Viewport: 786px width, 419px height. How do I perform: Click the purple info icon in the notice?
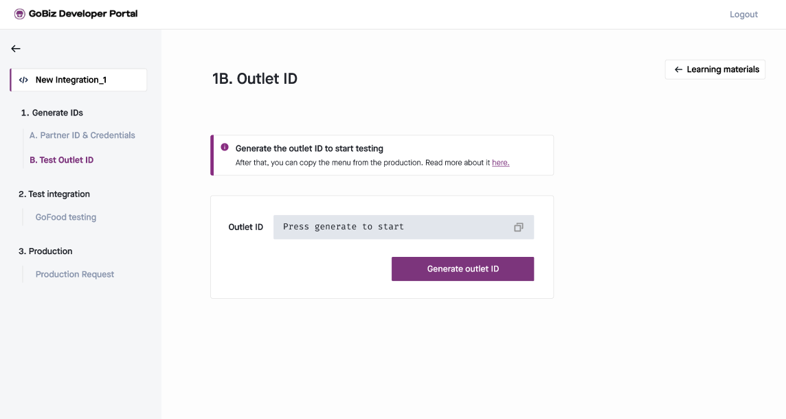[x=225, y=148]
